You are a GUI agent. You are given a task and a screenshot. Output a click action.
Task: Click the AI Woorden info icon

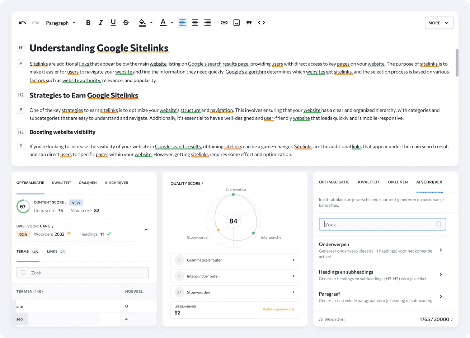tap(452, 319)
